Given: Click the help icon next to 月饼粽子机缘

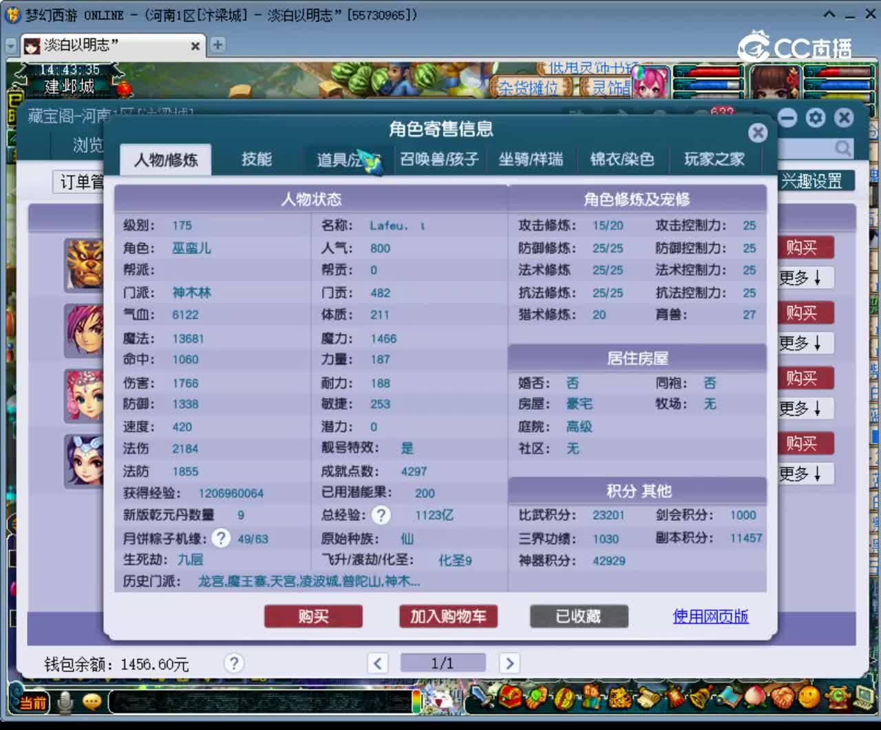Looking at the screenshot, I should 220,538.
